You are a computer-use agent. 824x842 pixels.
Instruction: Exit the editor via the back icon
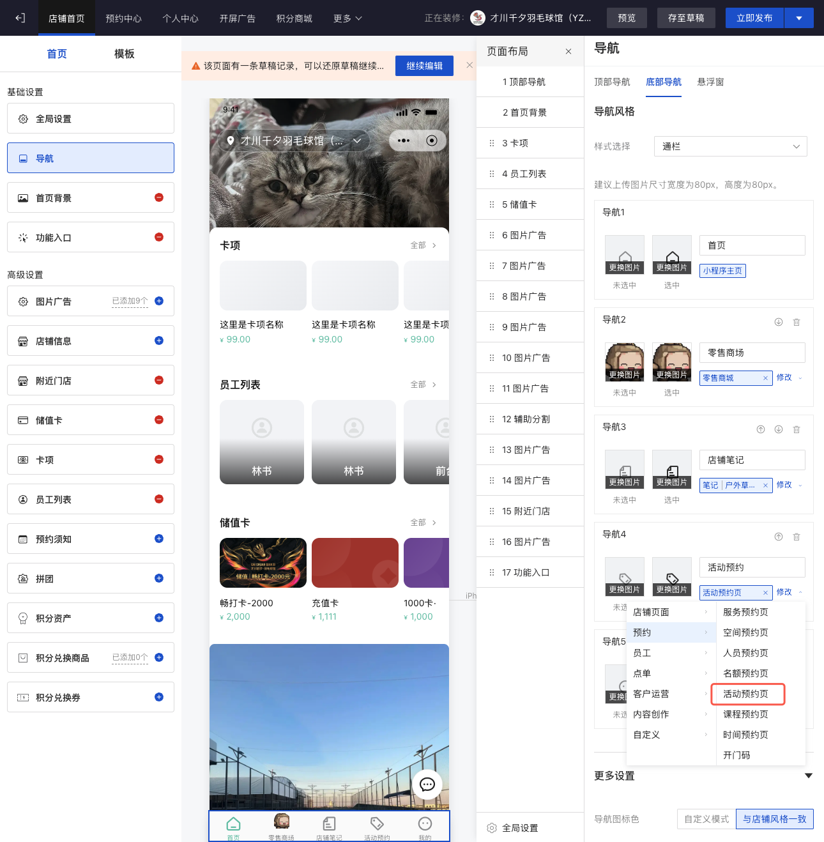pos(20,18)
